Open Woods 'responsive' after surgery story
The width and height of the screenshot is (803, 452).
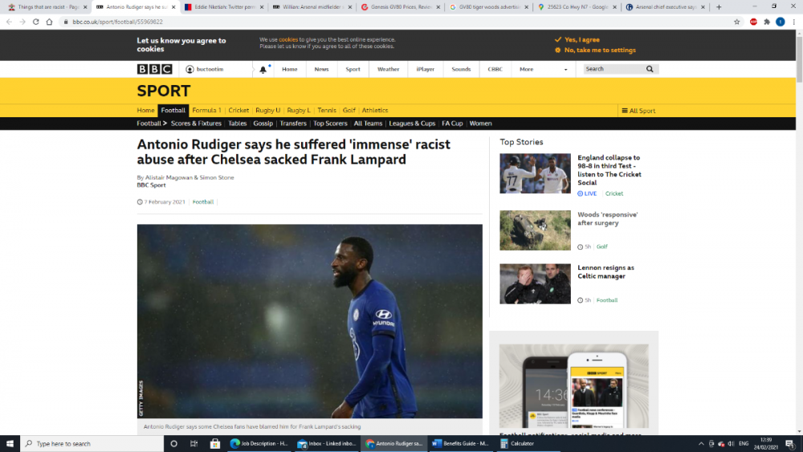point(607,218)
